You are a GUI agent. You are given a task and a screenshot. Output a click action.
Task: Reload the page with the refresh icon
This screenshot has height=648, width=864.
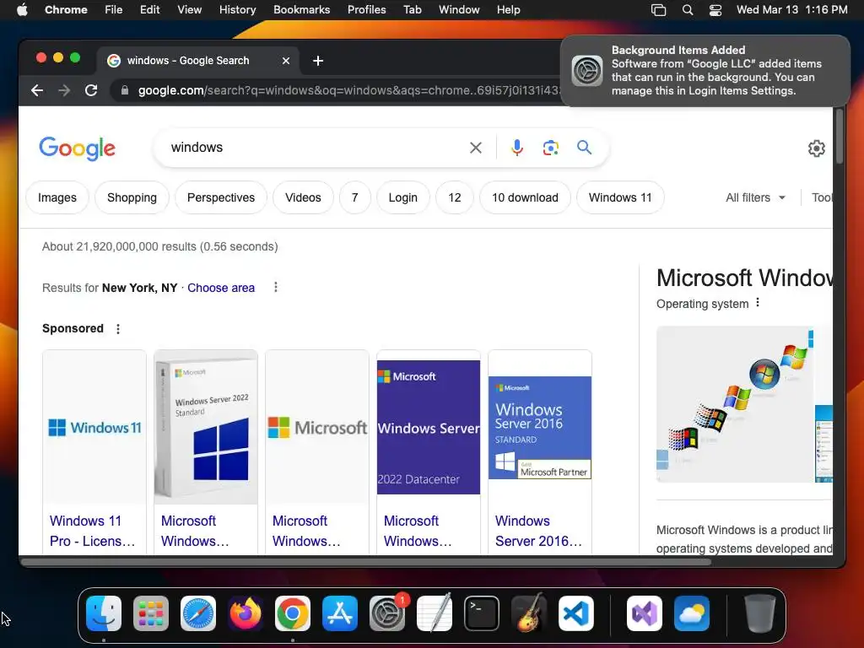click(91, 90)
